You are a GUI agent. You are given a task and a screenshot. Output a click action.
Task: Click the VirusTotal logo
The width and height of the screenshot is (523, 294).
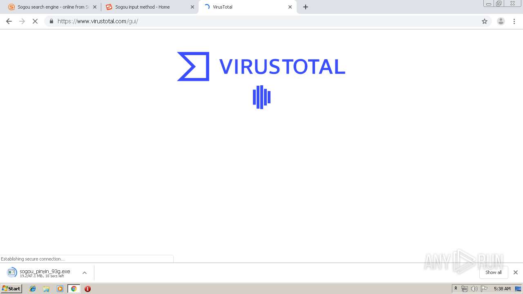(x=261, y=67)
